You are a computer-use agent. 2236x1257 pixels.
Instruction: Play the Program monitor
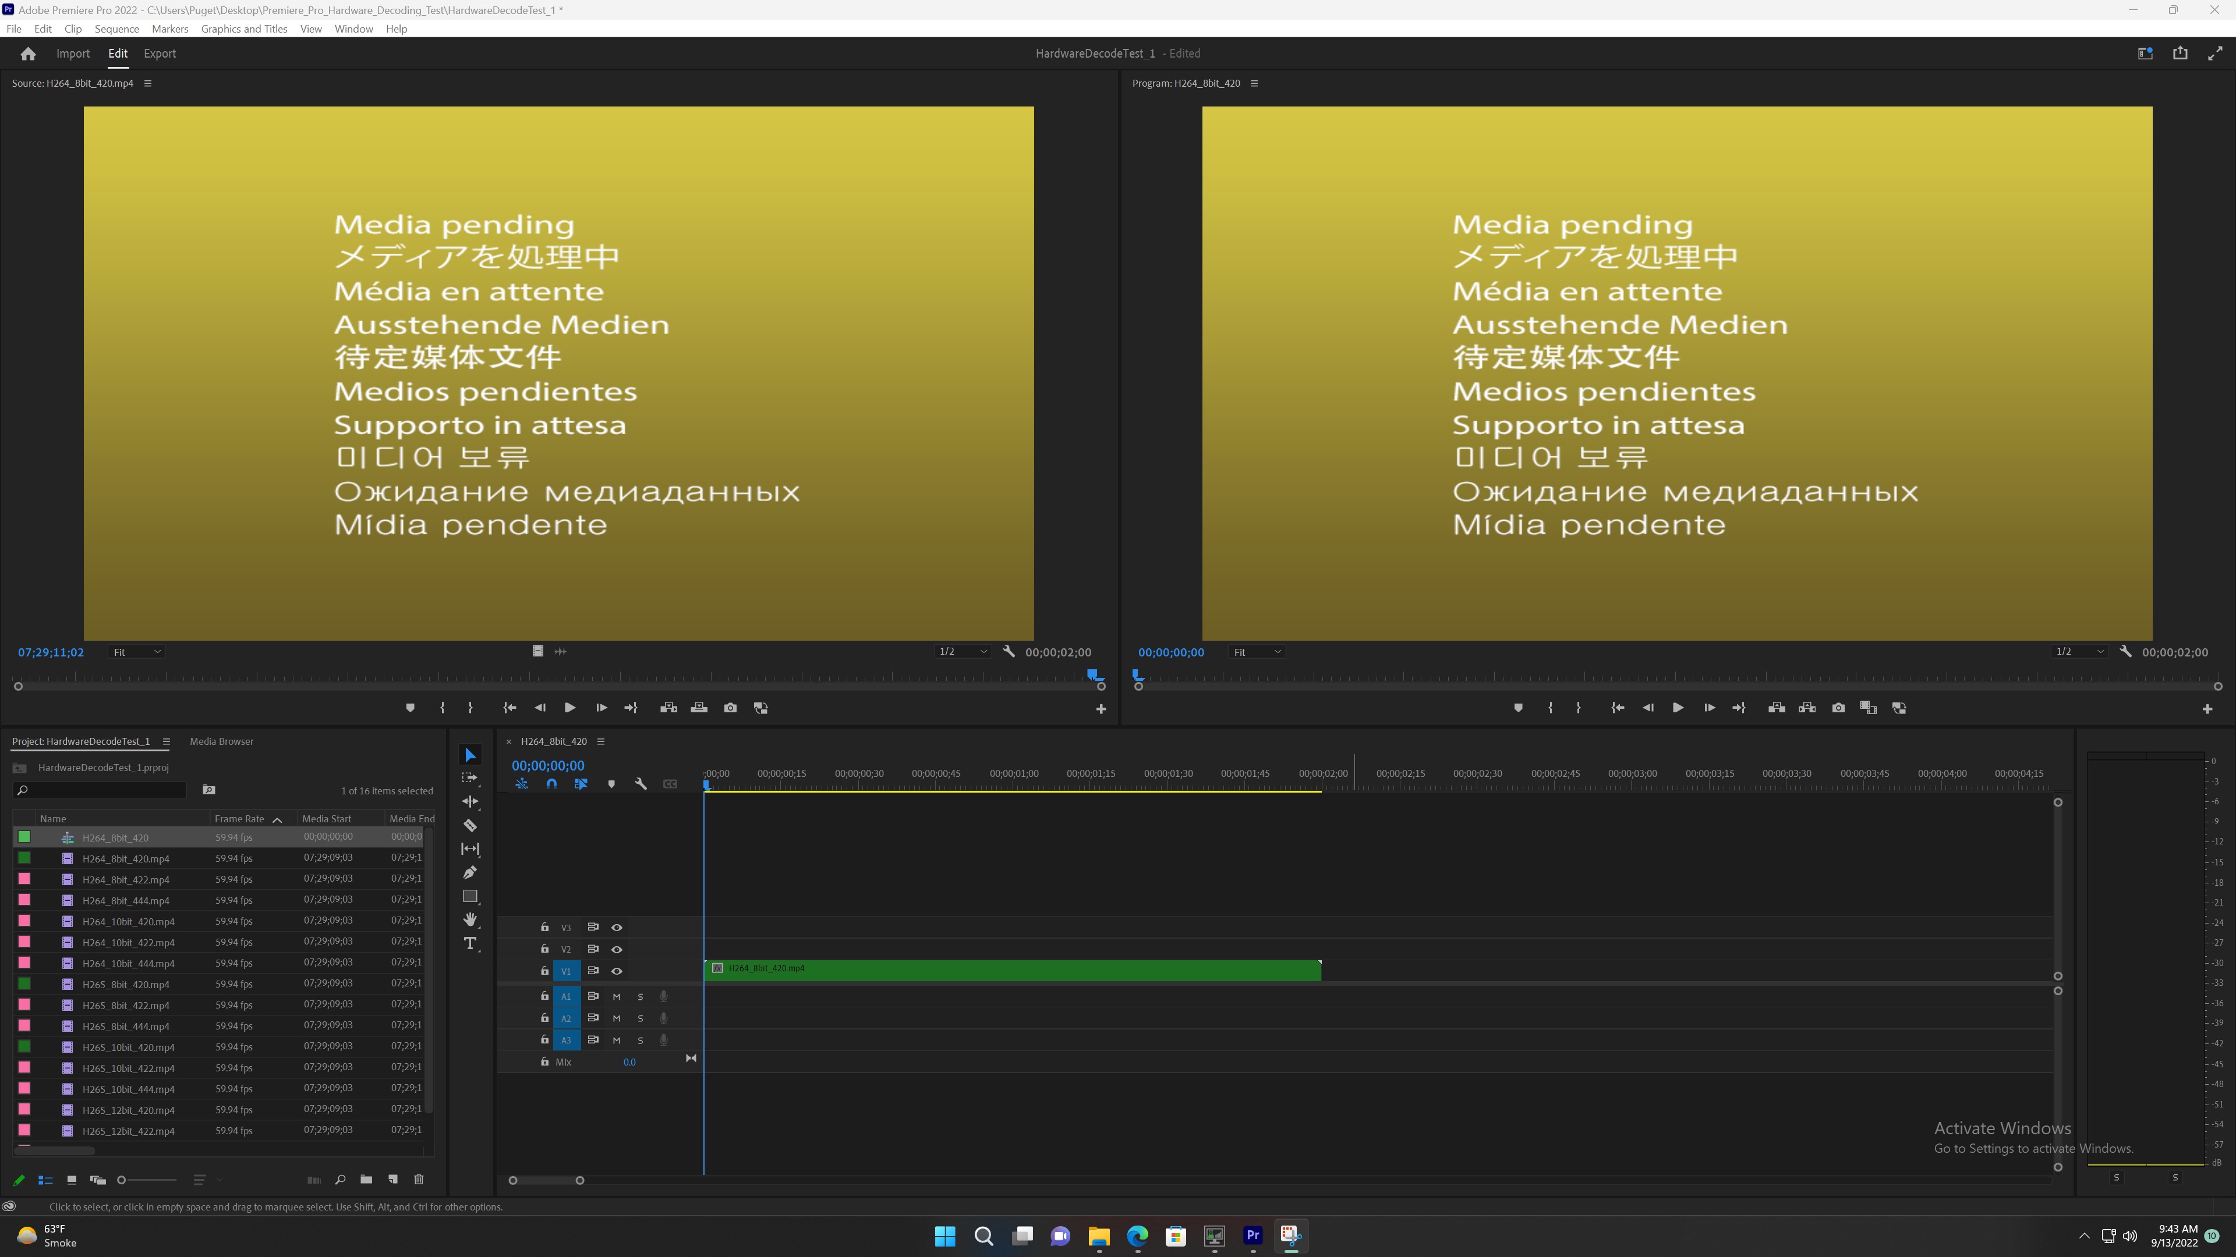[1677, 708]
